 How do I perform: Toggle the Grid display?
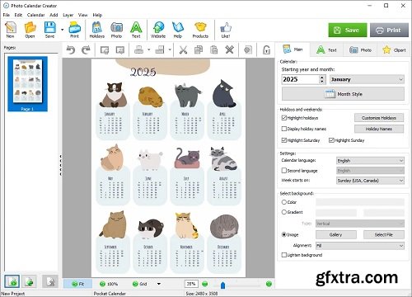point(139,284)
